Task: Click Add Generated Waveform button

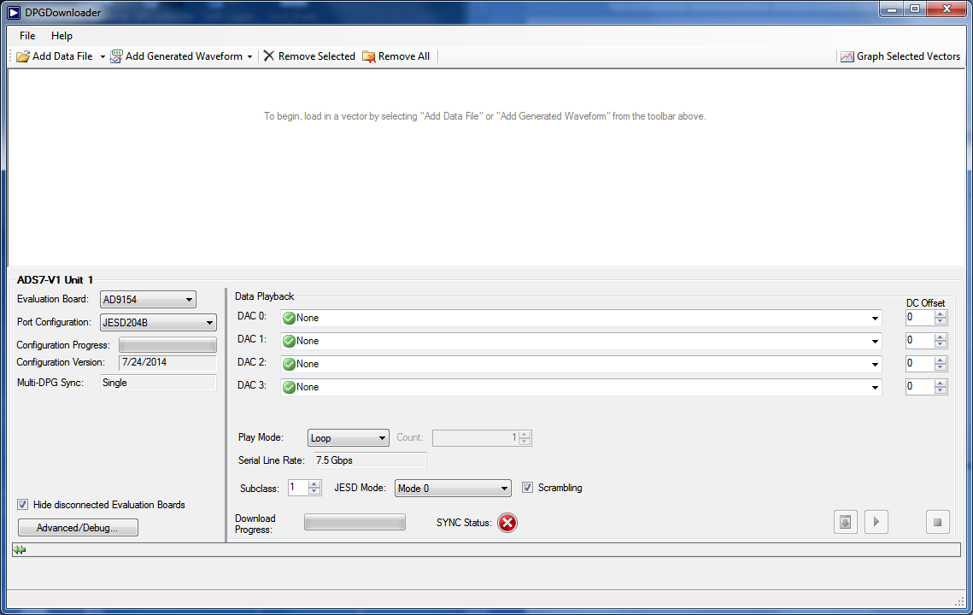Action: pos(177,56)
